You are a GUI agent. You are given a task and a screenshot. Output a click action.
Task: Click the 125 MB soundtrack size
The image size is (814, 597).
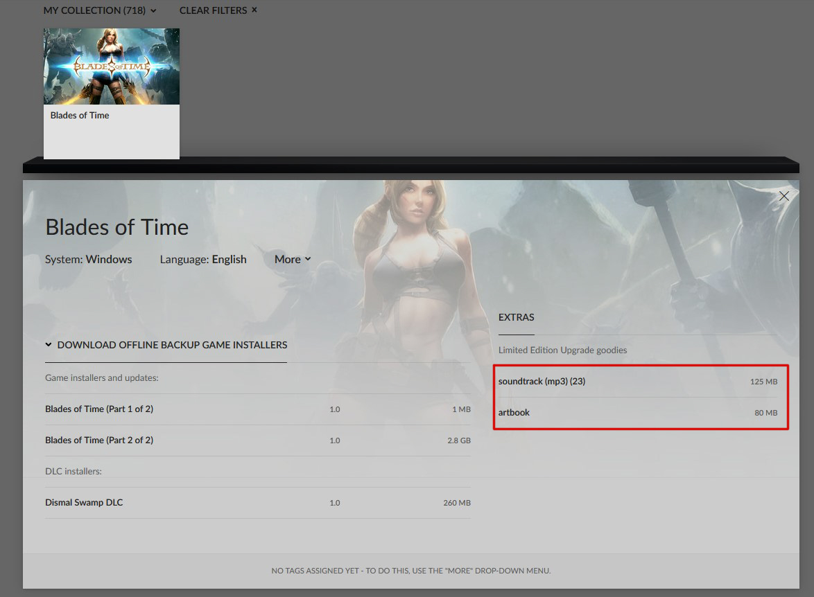763,382
